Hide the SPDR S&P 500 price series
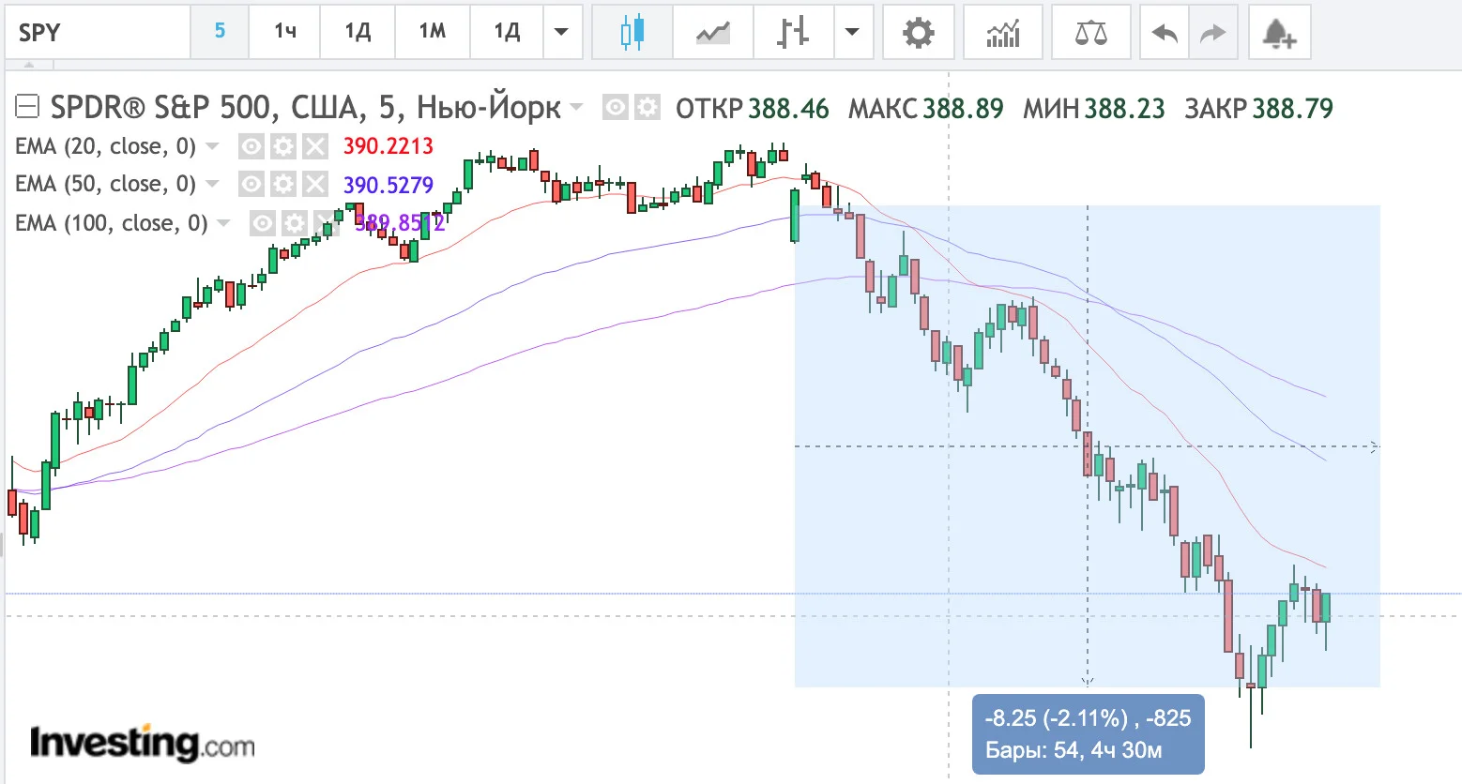The image size is (1462, 784). 615,108
